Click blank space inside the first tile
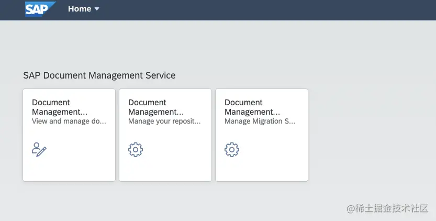The width and height of the screenshot is (436, 221). [x=84, y=157]
